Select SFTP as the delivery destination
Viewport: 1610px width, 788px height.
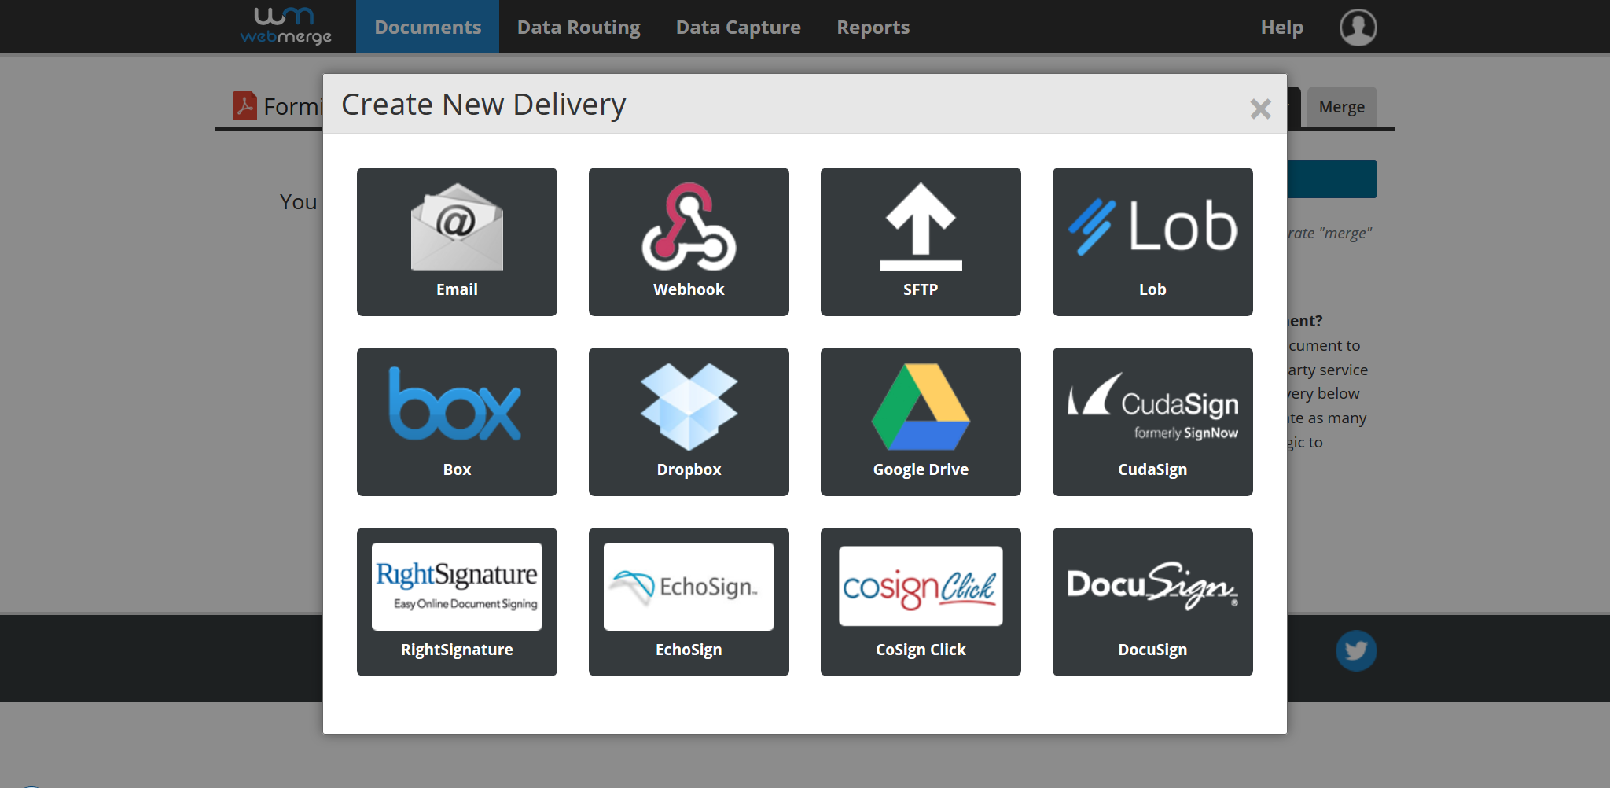pyautogui.click(x=921, y=241)
